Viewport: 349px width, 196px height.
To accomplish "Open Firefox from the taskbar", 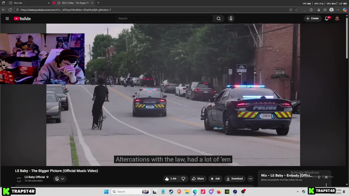I will pyautogui.click(x=219, y=192).
